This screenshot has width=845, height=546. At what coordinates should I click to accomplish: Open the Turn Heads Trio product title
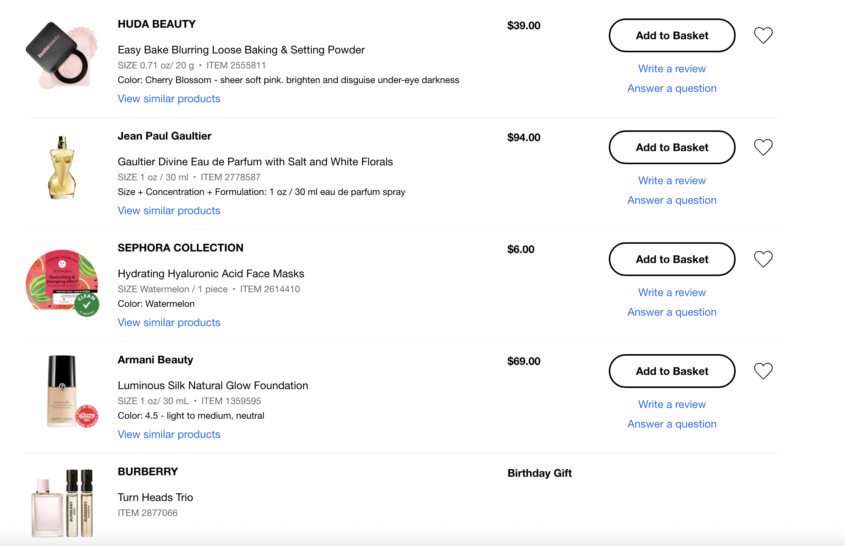coord(155,498)
